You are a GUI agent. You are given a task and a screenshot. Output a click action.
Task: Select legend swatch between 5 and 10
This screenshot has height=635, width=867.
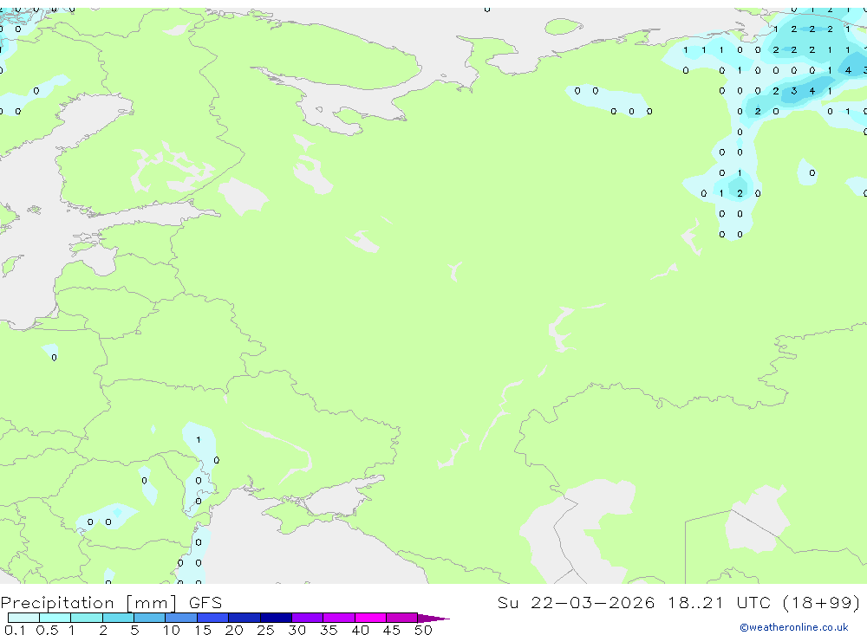pyautogui.click(x=150, y=618)
